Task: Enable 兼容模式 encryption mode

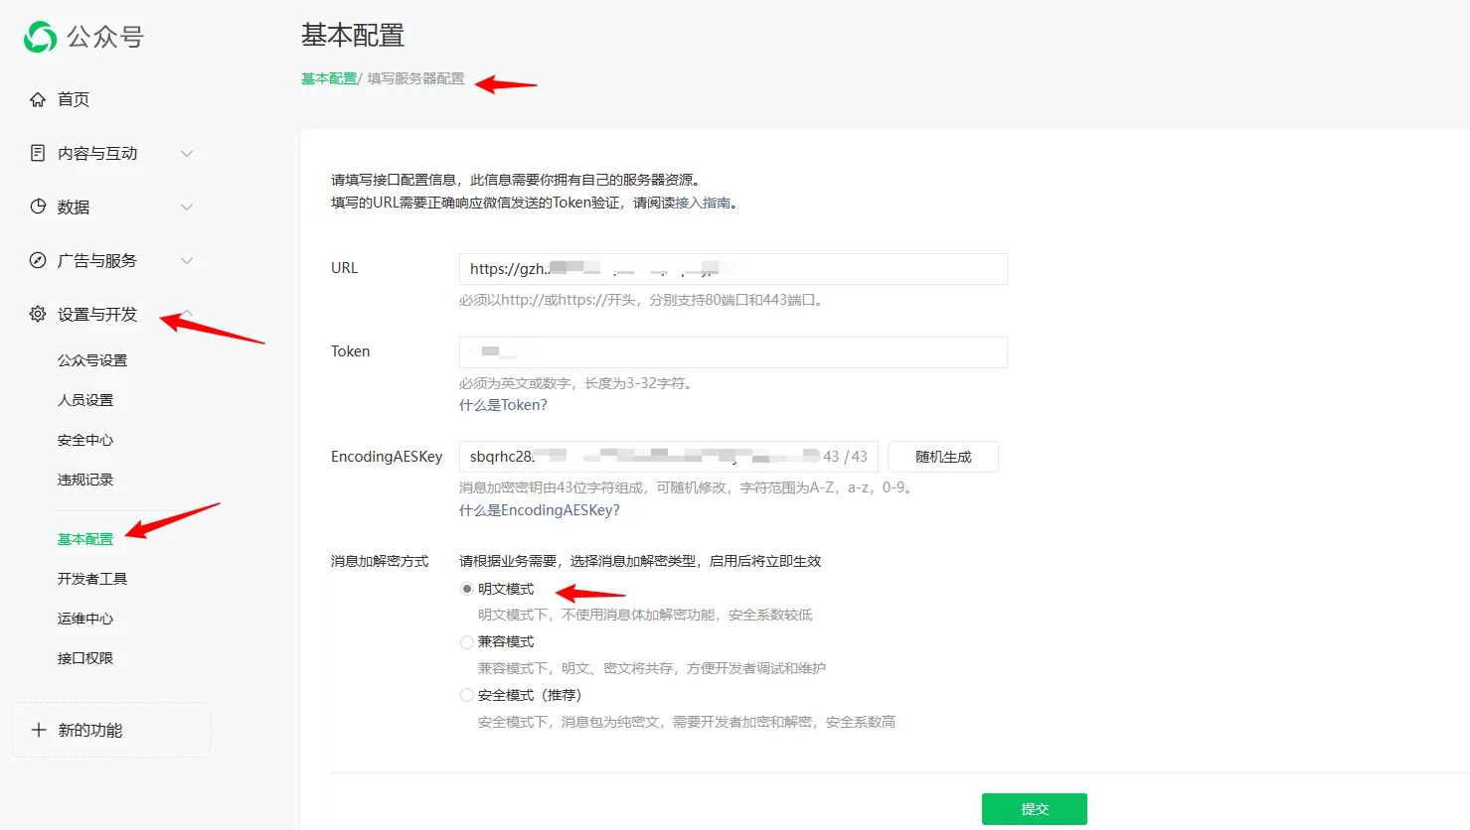Action: 466,641
